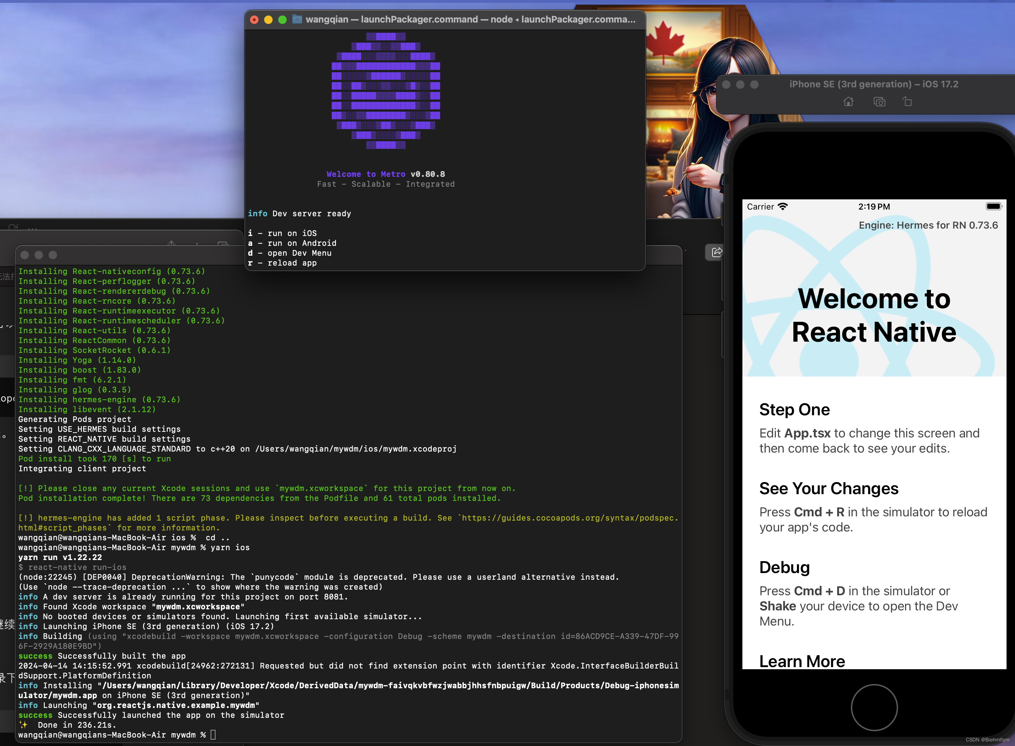Take a screenshot with Simulator camera icon
Viewport: 1015px width, 746px height.
(879, 101)
